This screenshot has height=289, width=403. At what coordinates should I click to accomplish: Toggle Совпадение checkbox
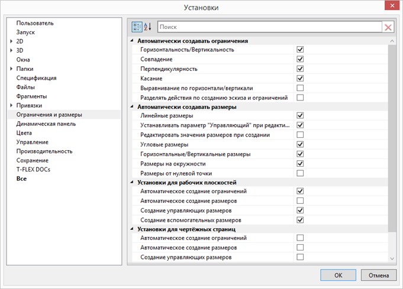[x=300, y=59]
